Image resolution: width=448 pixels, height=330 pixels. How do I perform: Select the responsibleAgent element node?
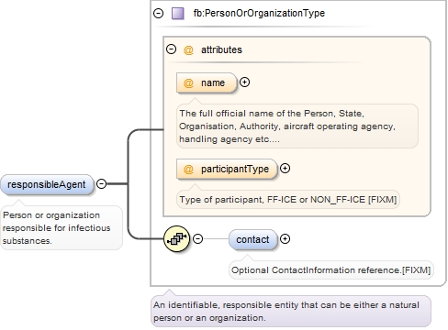coord(47,184)
